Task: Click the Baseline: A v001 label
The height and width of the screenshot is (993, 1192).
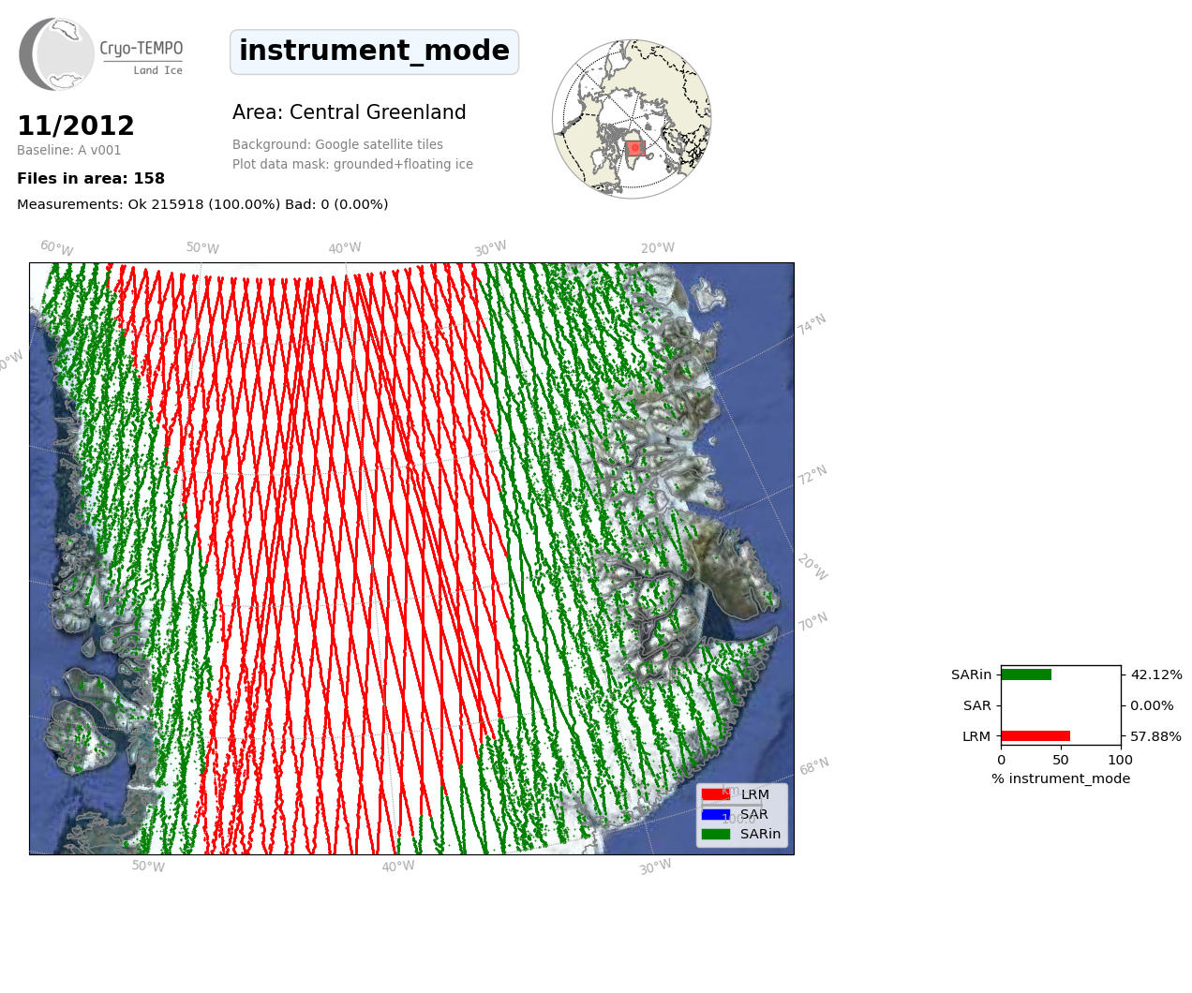Action: 69,150
